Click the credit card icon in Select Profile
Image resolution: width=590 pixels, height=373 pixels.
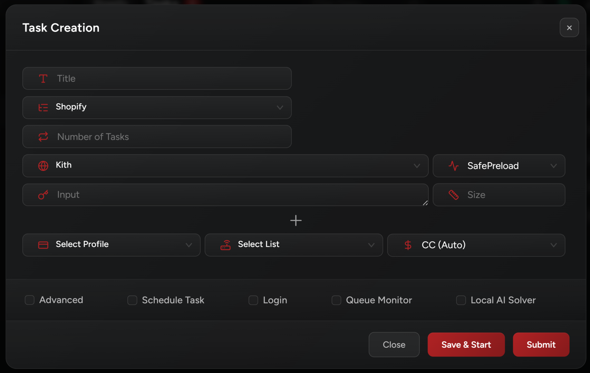[43, 245]
